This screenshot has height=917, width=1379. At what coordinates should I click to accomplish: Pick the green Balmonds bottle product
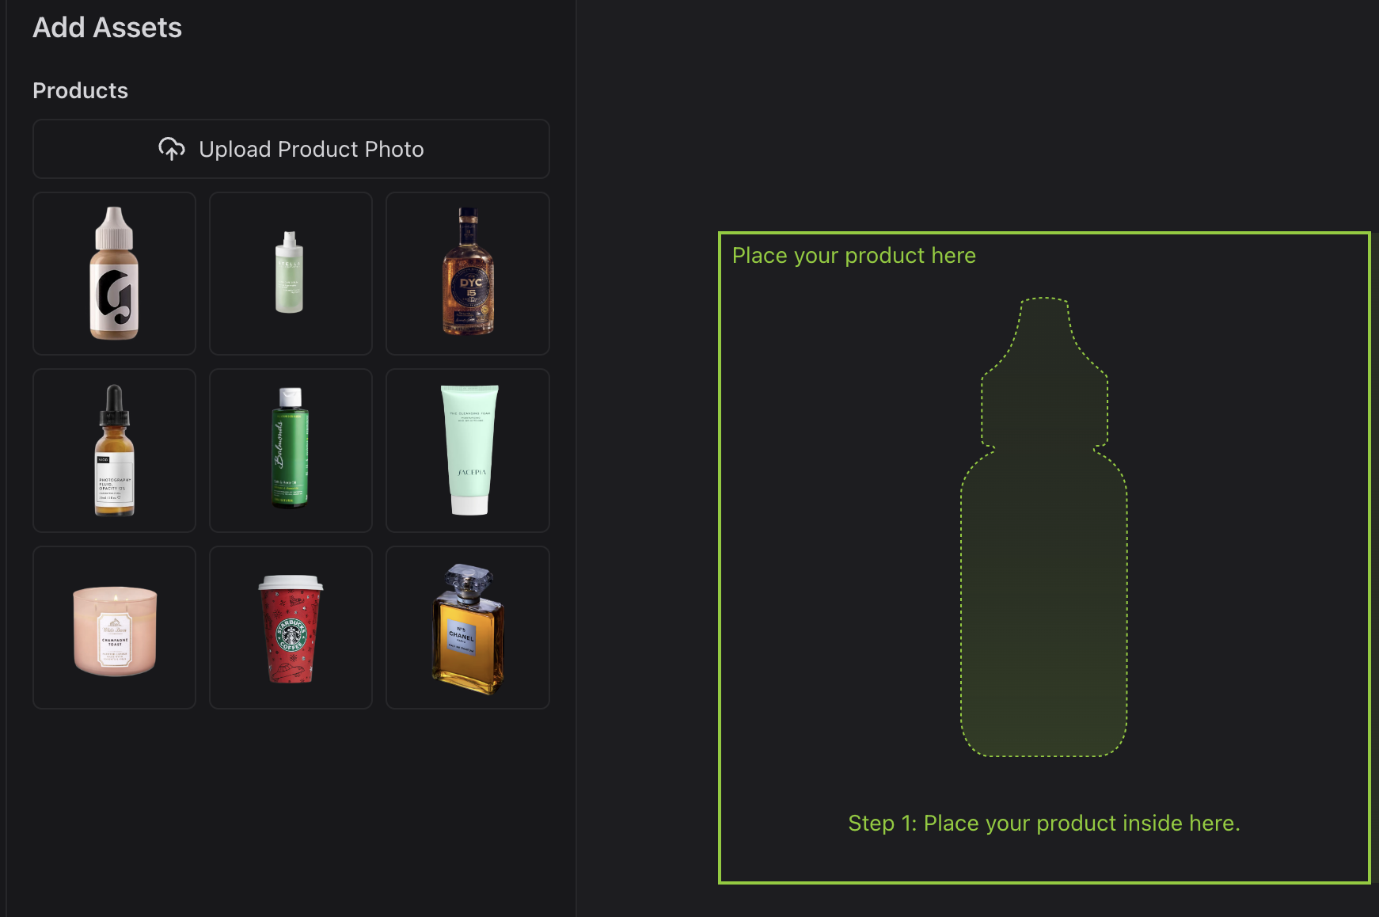tap(291, 451)
